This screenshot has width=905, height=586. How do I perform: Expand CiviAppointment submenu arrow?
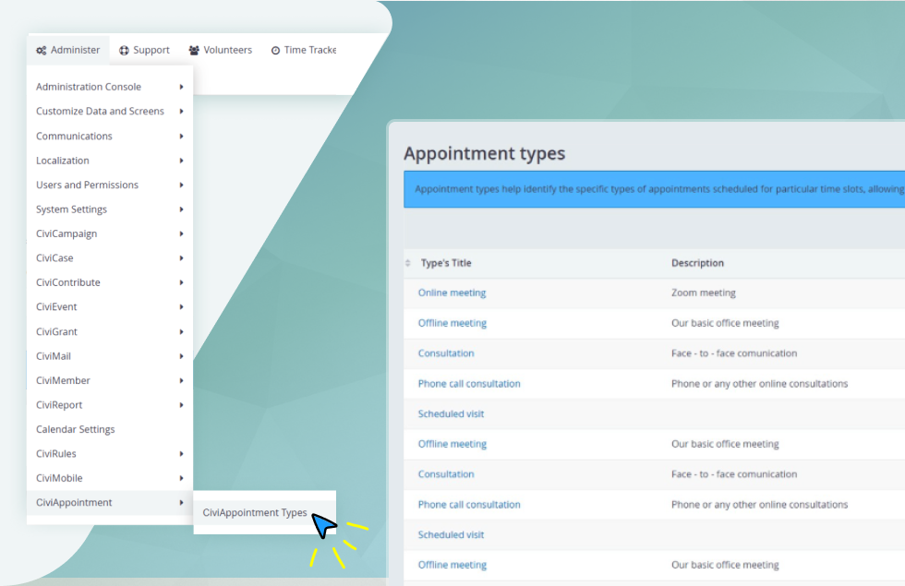(181, 502)
